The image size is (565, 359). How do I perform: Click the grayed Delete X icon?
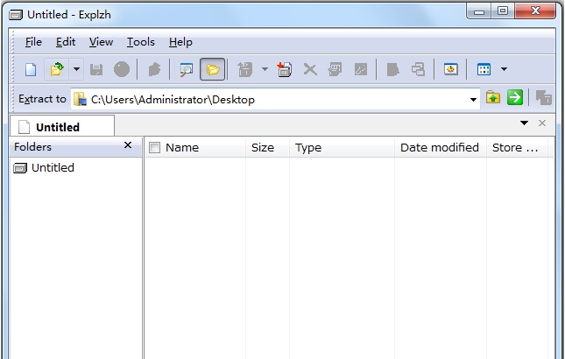coord(310,69)
